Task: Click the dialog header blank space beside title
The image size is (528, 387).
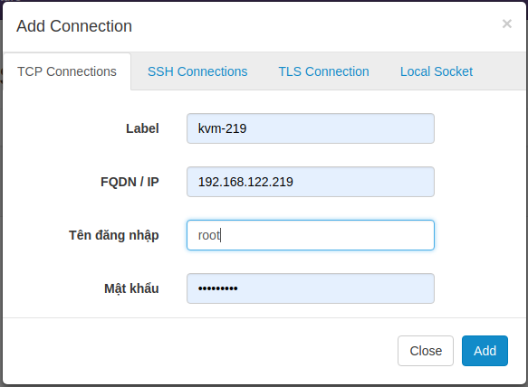Action: [317, 26]
